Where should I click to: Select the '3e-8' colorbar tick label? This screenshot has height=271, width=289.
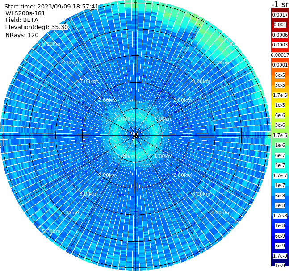280,205
